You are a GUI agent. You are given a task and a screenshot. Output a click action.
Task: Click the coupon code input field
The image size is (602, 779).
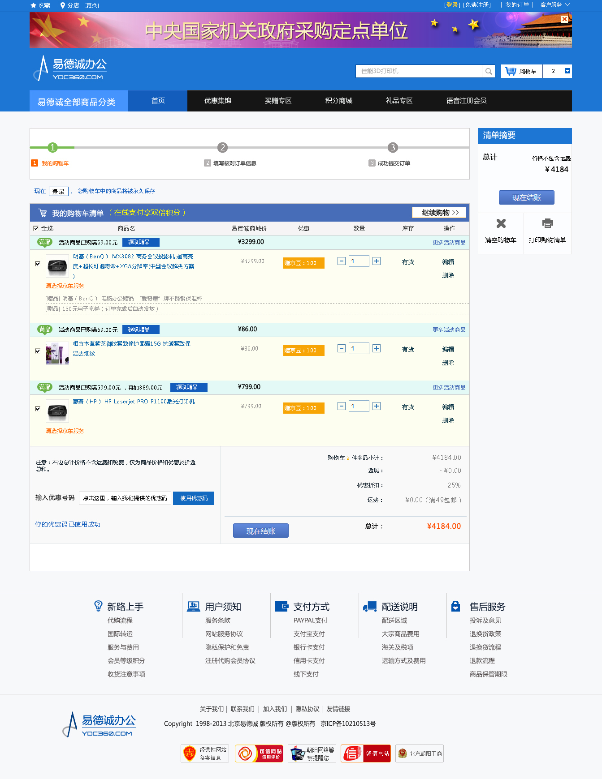(125, 498)
